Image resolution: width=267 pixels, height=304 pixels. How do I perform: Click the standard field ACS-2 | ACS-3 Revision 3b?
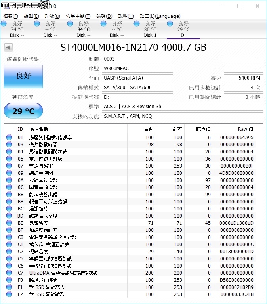click(x=183, y=107)
